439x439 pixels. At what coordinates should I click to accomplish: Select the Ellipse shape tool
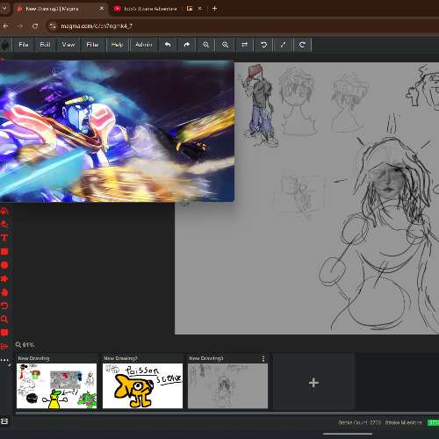click(4, 265)
